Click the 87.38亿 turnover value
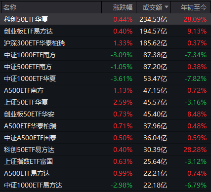 (155, 55)
